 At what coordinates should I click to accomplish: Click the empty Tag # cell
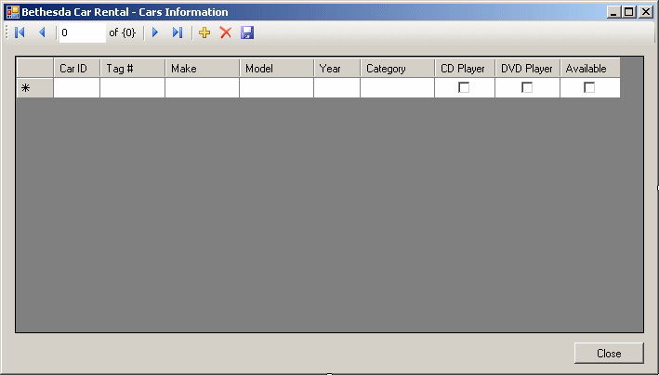[x=132, y=88]
